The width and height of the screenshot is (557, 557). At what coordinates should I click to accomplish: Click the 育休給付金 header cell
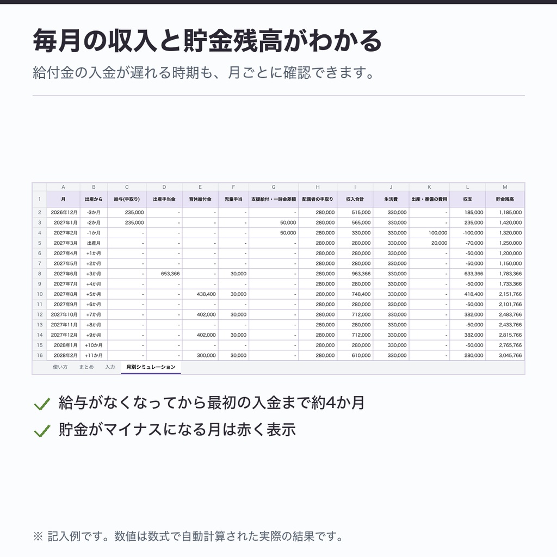[200, 199]
